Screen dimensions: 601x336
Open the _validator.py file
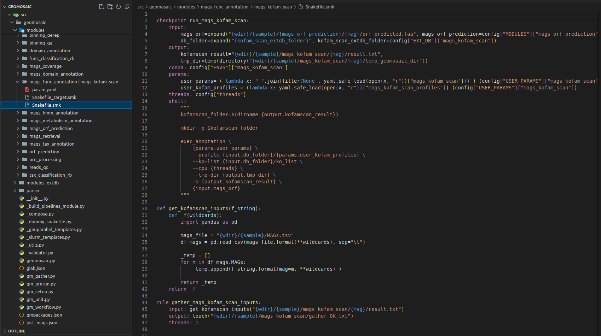point(40,253)
